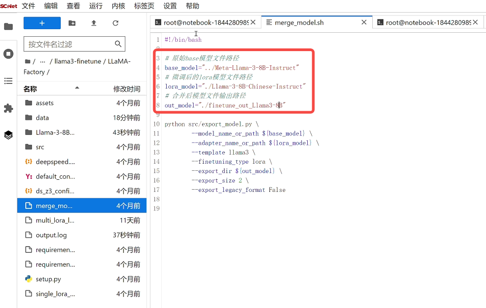The width and height of the screenshot is (486, 308).
Task: Open the data folder
Action: (x=42, y=117)
